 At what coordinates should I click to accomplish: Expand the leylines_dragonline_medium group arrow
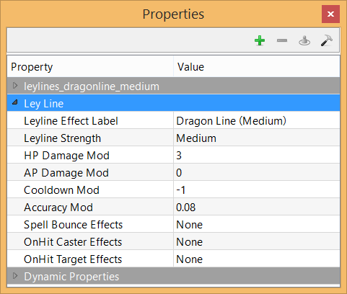15,86
